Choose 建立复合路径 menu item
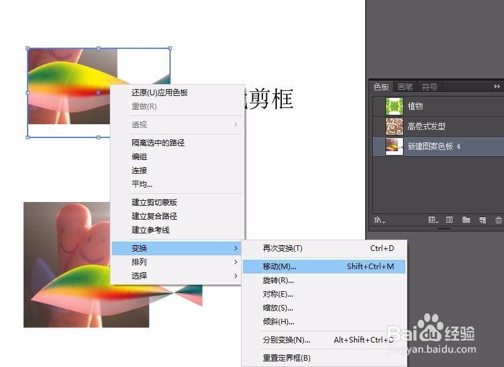 click(178, 216)
